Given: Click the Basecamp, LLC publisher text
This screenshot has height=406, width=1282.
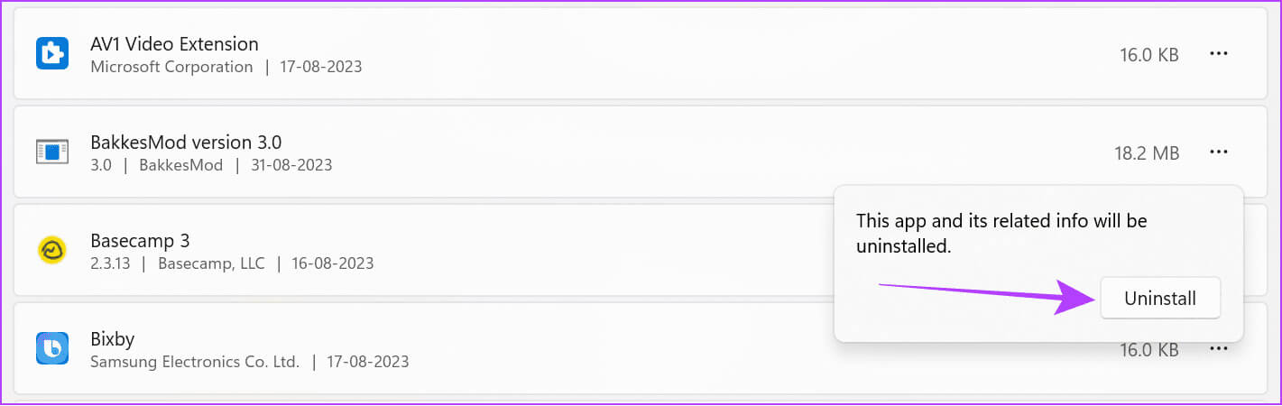Looking at the screenshot, I should coord(211,263).
